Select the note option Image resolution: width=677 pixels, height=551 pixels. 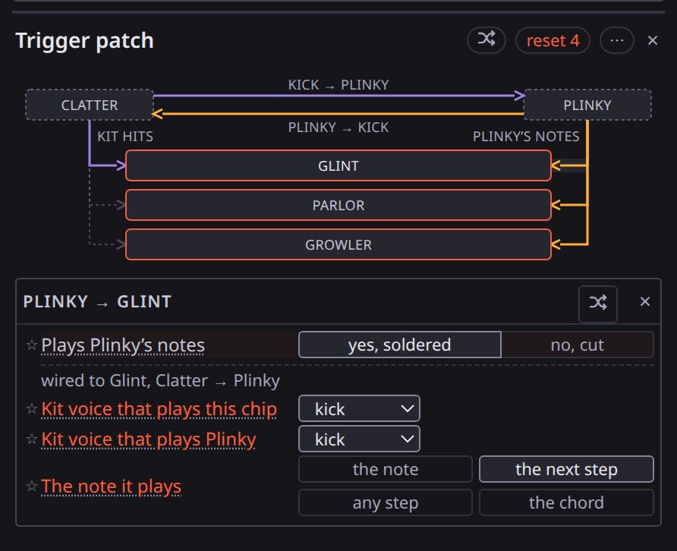point(385,469)
